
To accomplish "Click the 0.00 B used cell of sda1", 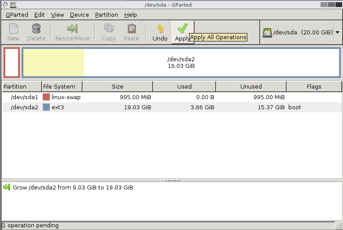I will click(205, 97).
